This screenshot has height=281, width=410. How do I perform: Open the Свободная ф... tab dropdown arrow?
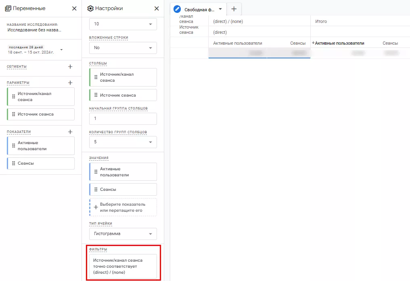(220, 9)
